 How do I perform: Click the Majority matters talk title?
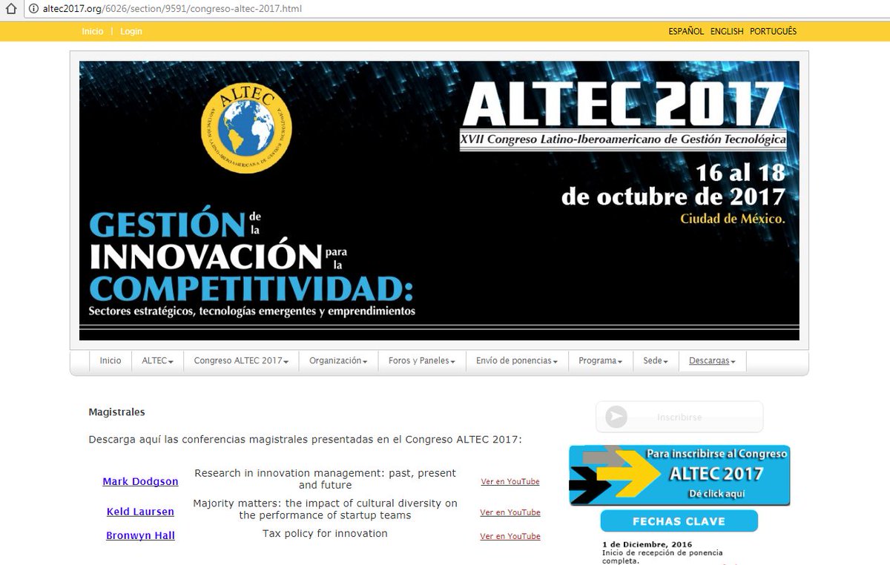[325, 509]
